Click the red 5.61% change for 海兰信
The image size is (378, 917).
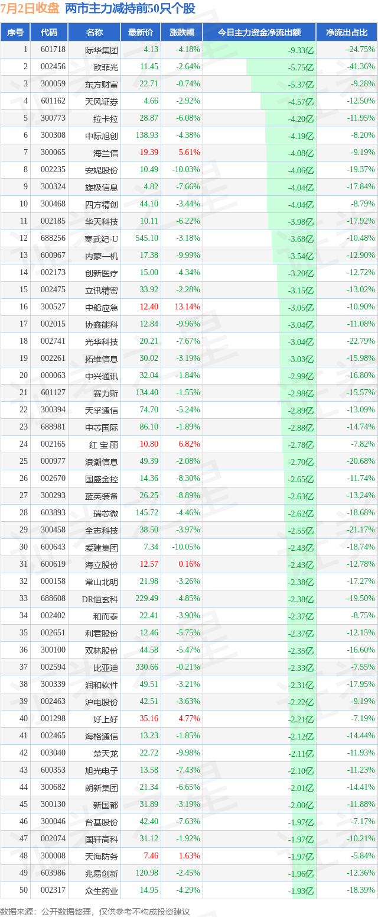coord(189,153)
